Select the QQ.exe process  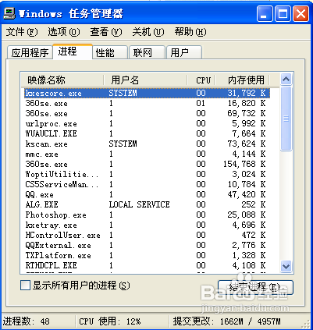coord(147,194)
